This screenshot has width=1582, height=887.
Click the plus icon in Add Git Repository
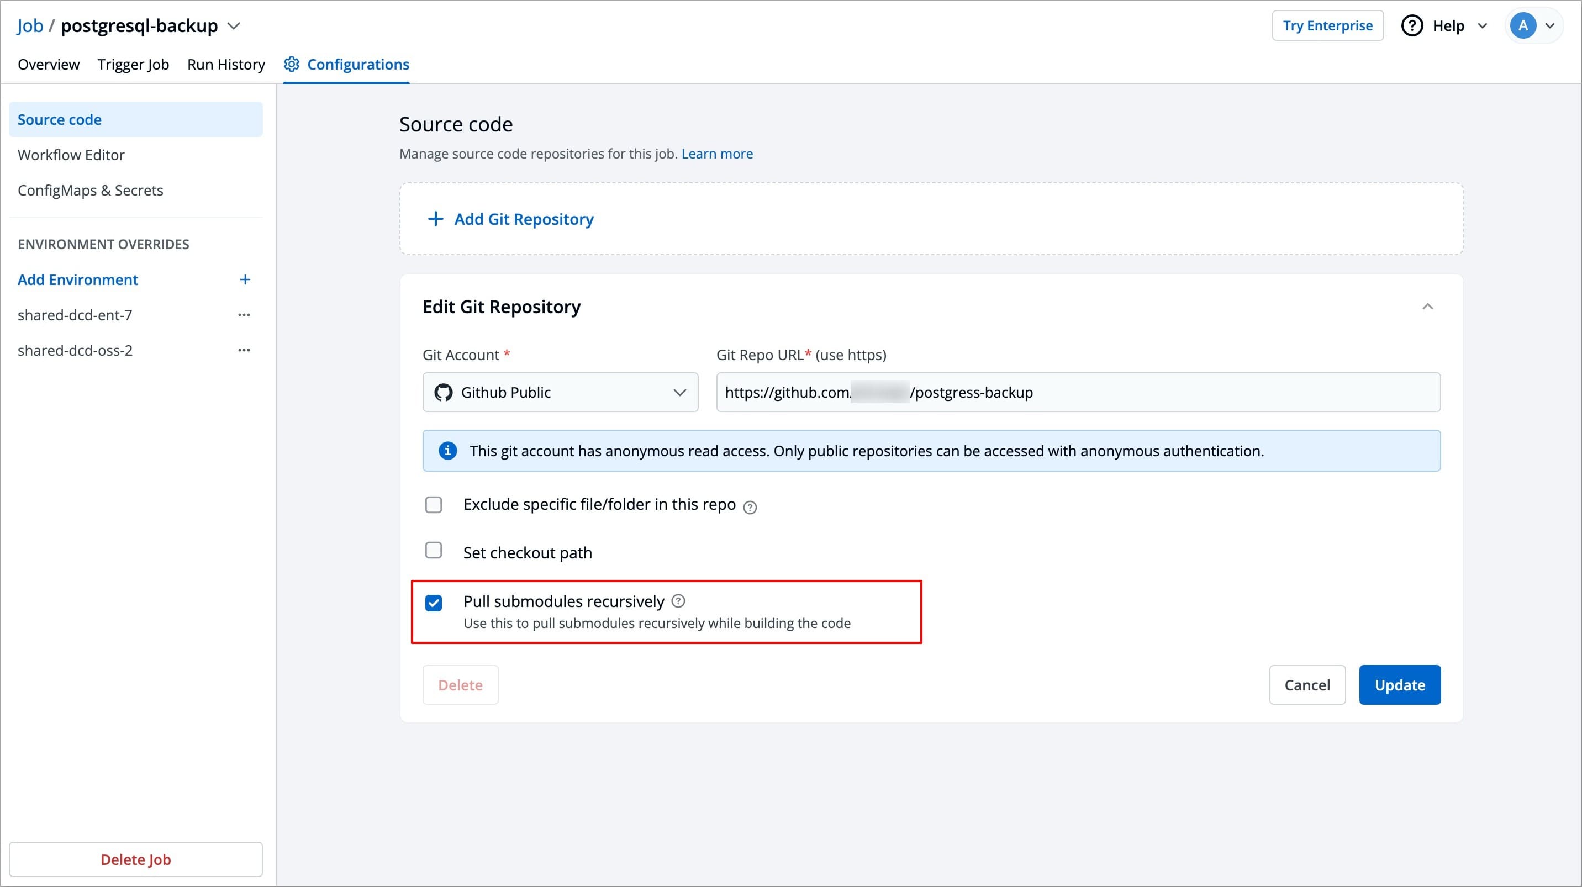point(435,219)
